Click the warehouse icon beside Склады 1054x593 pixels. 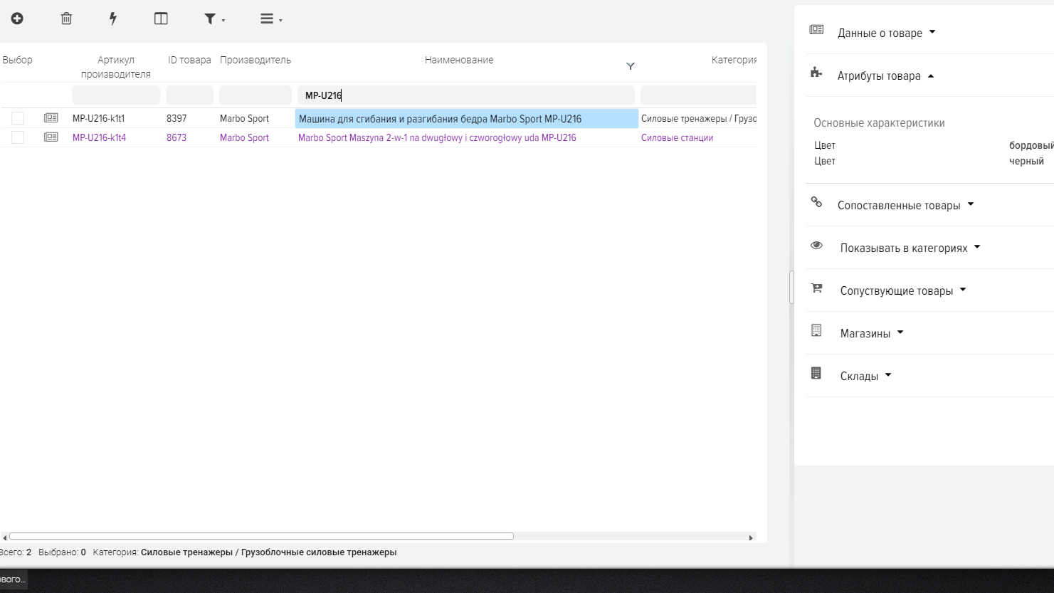click(816, 373)
